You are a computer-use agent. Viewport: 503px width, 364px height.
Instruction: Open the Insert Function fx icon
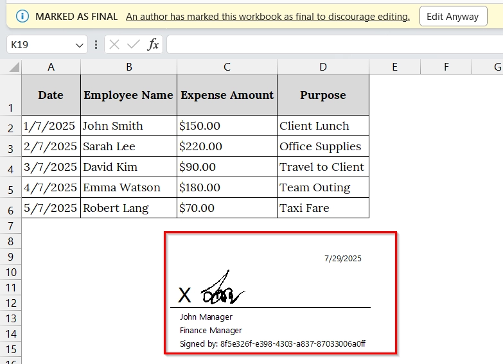click(x=153, y=44)
